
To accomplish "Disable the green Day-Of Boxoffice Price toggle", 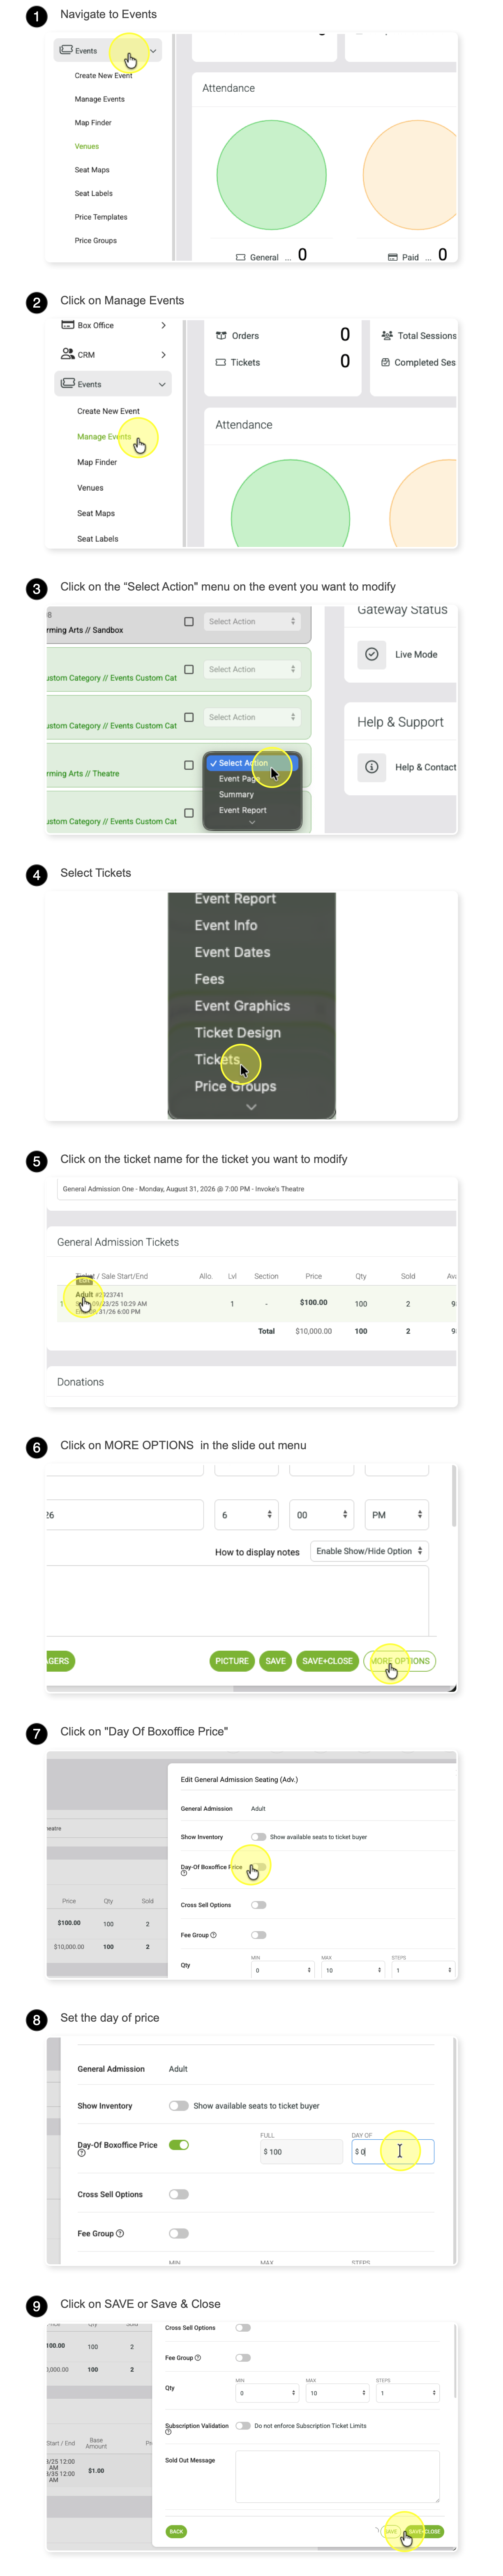I will (179, 2144).
